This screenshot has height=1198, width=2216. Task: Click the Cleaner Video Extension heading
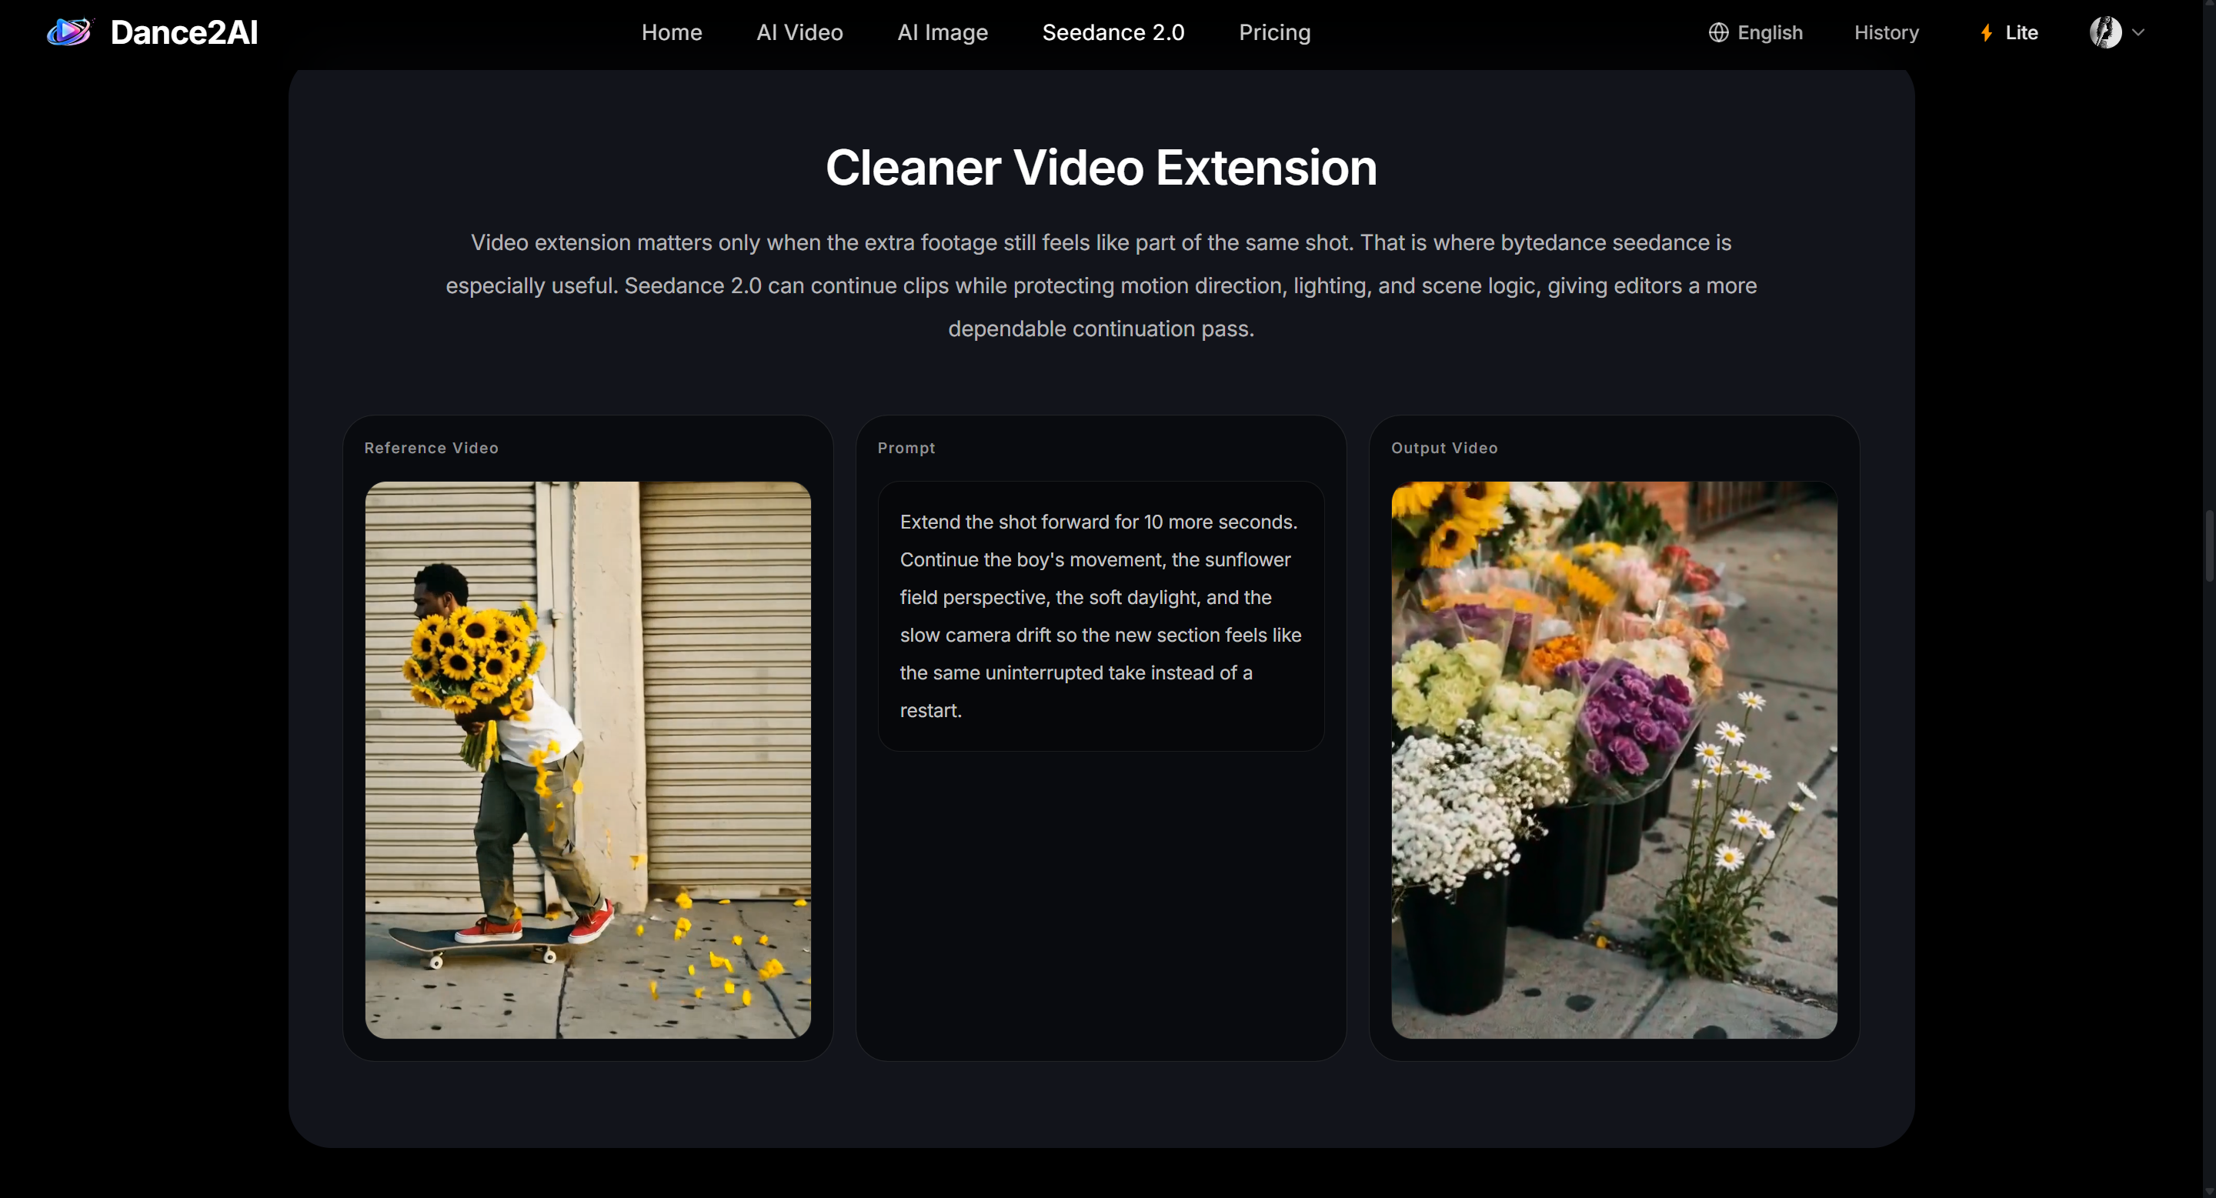tap(1100, 167)
